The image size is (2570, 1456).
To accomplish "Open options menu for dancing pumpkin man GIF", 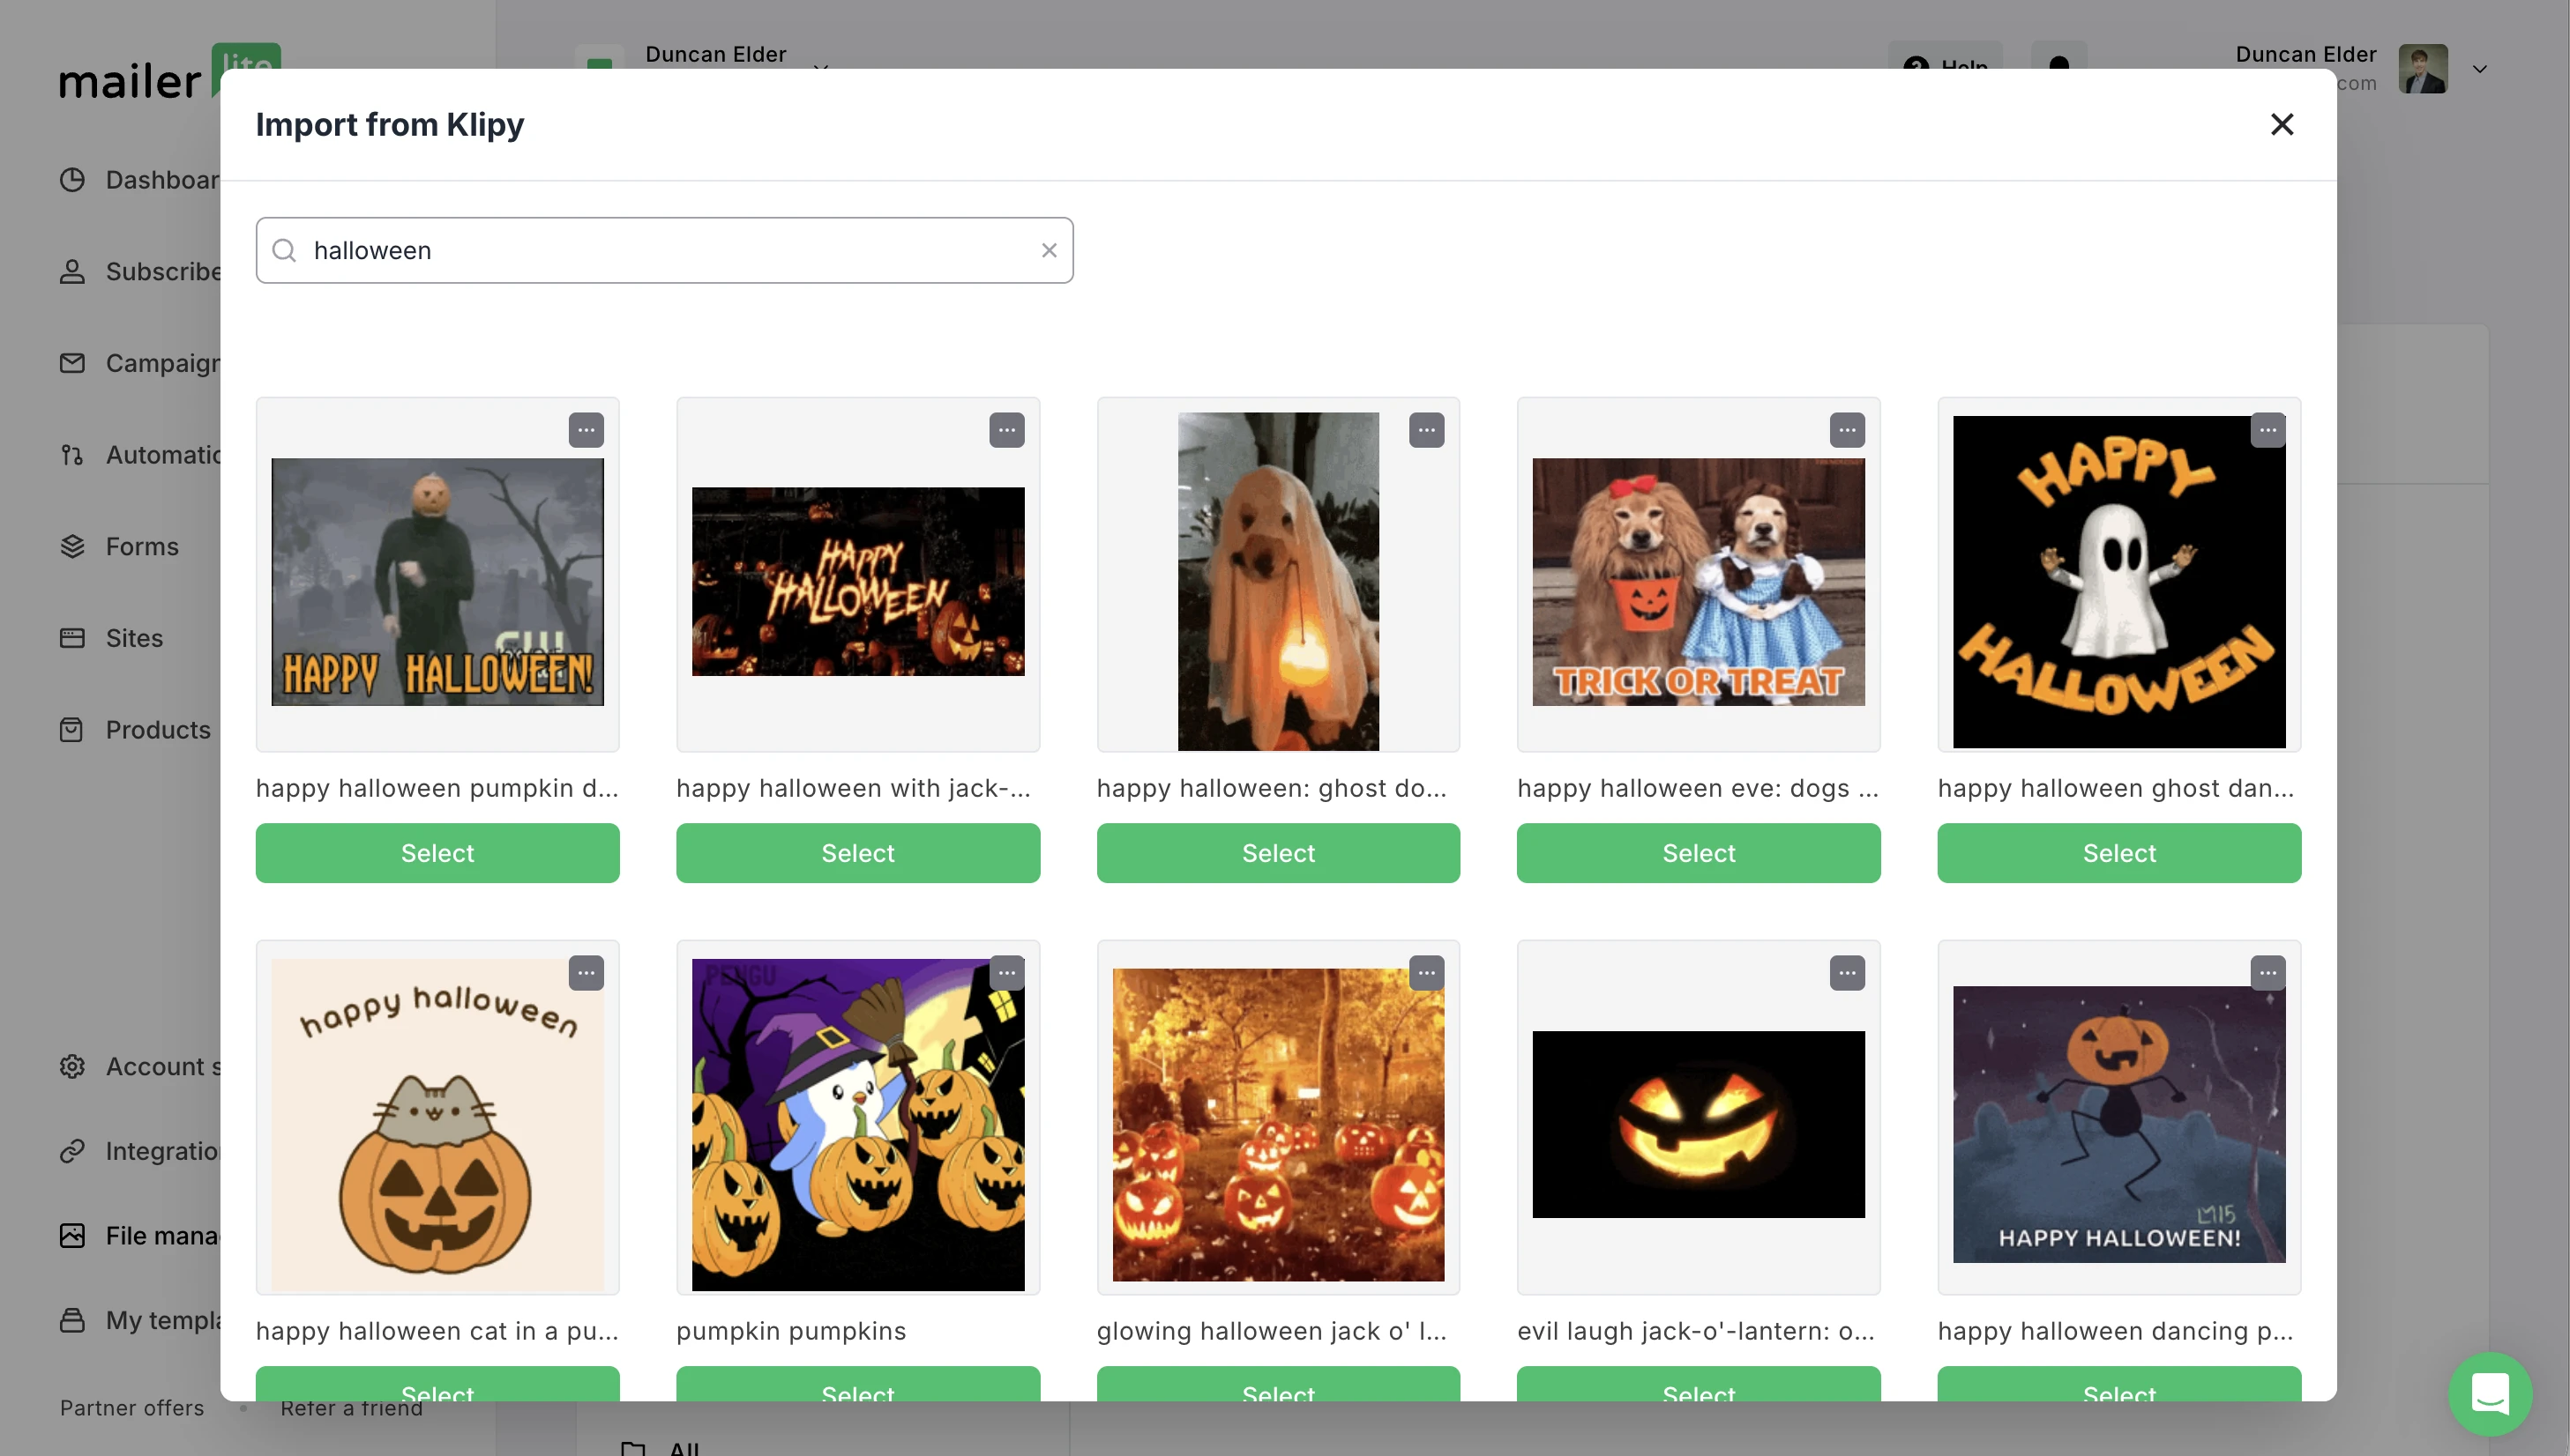I will pos(2267,973).
